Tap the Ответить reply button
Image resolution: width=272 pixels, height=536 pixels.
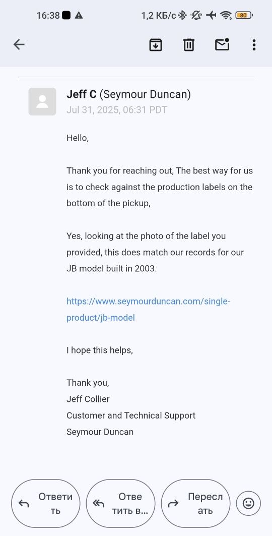click(x=46, y=503)
